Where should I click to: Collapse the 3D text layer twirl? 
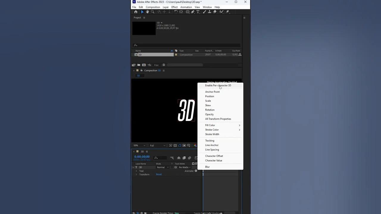133,167
